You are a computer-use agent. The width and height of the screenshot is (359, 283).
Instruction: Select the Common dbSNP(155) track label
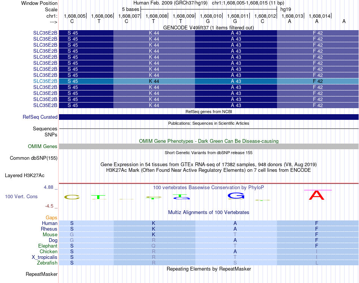pyautogui.click(x=33, y=158)
